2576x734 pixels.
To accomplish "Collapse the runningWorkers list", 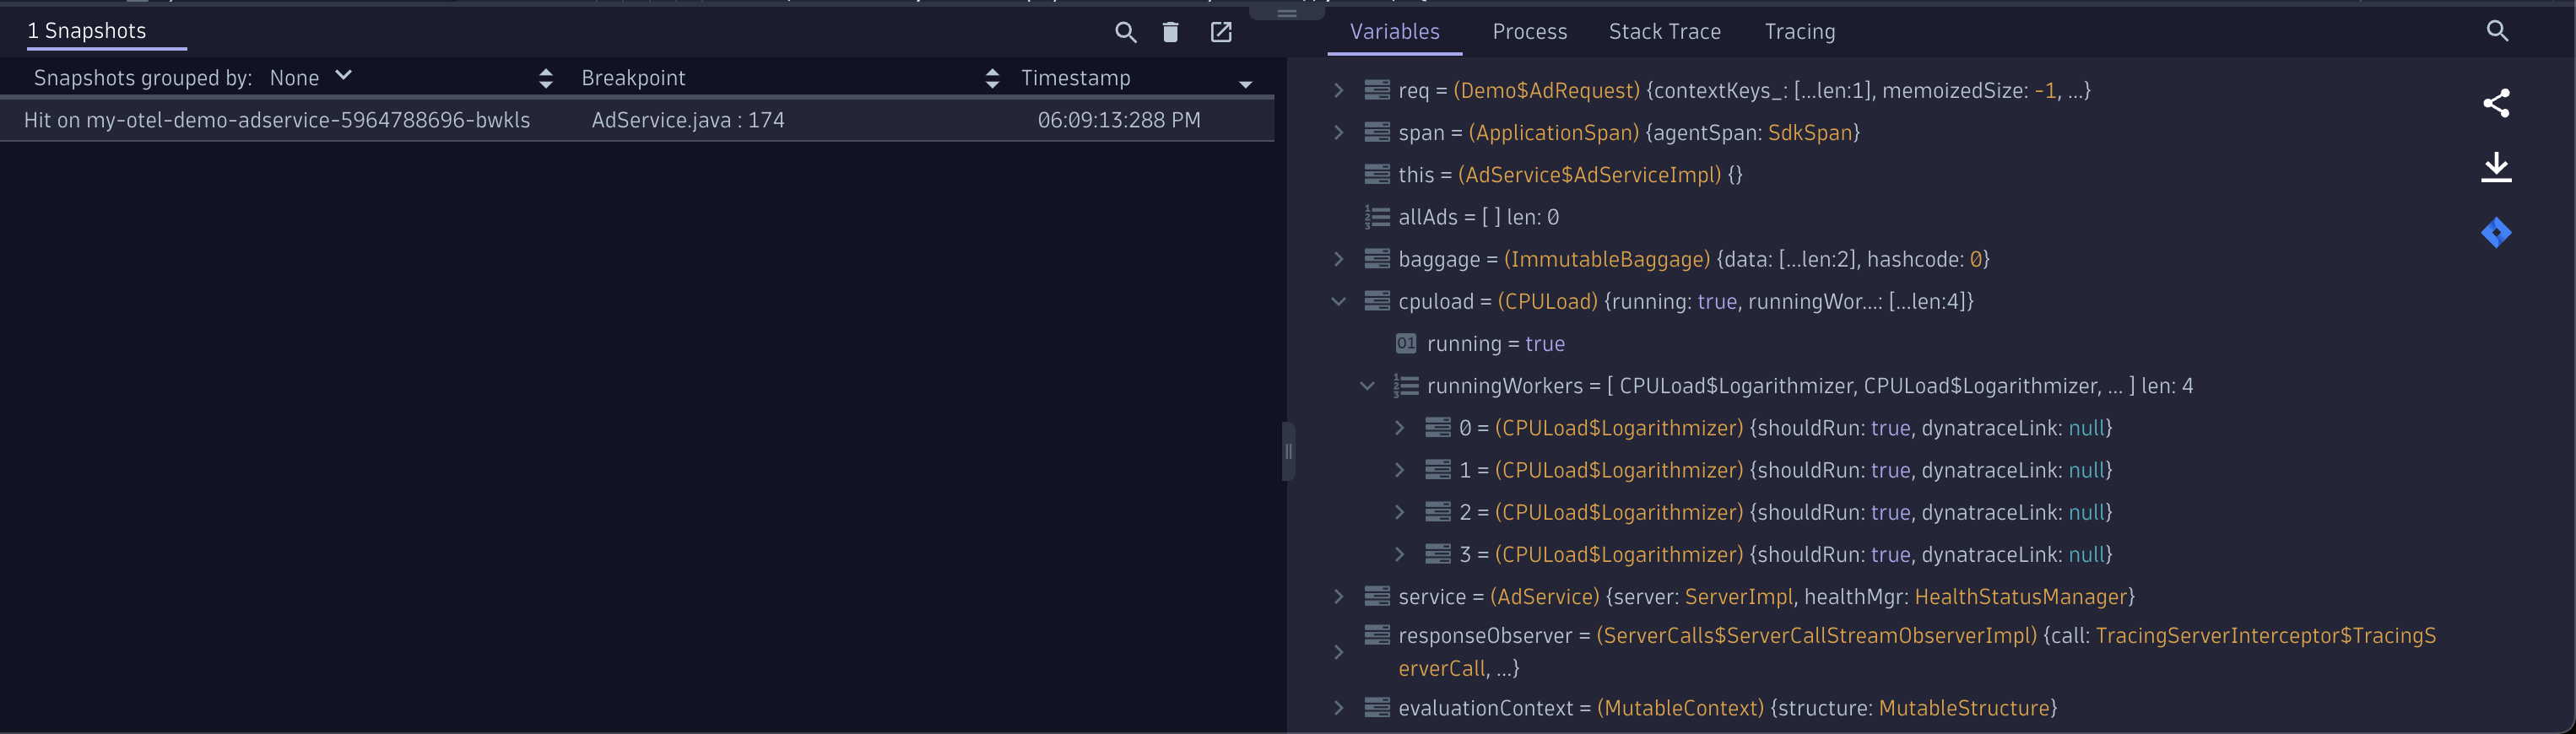I will coord(1367,386).
